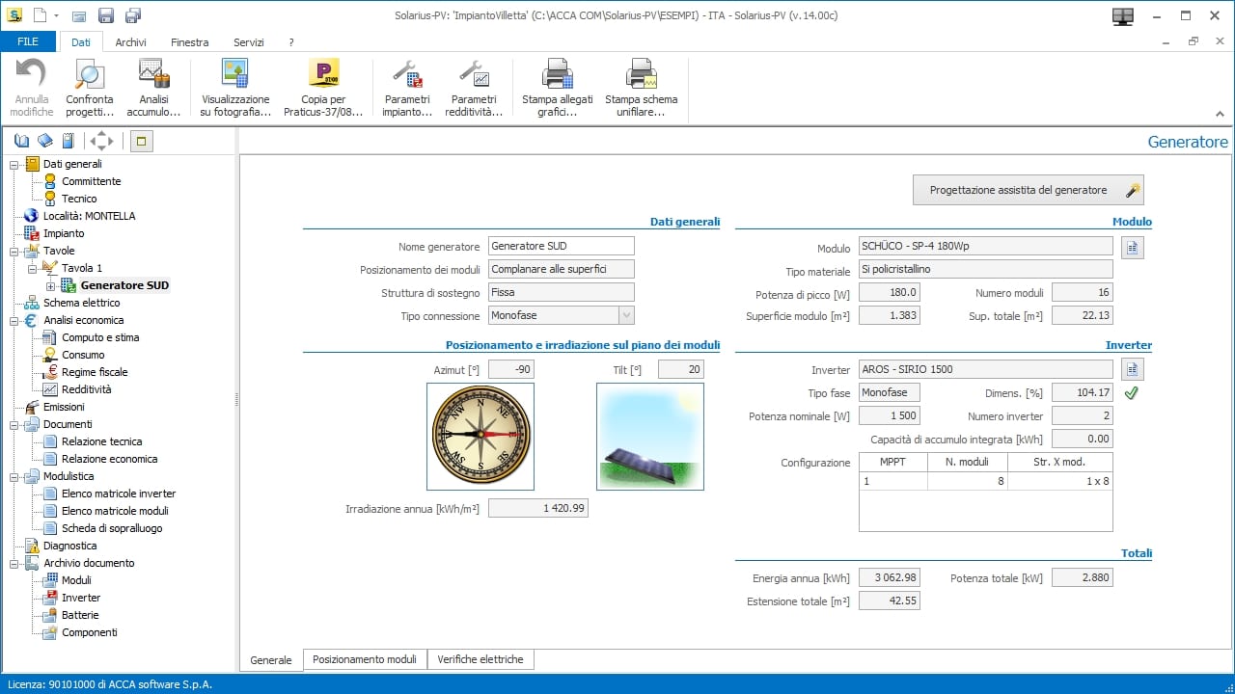Expand the Generatore SUD tree node
The width and height of the screenshot is (1235, 694).
click(51, 285)
